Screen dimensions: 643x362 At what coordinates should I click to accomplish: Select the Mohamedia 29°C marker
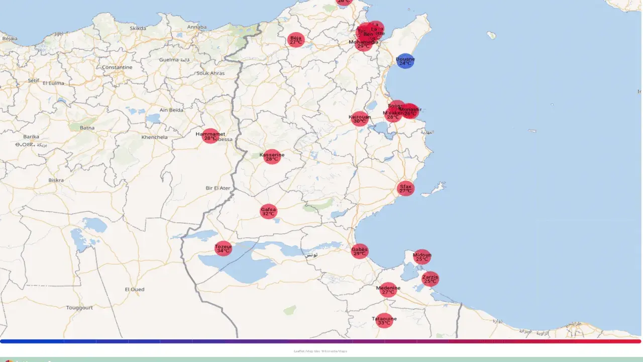click(364, 44)
